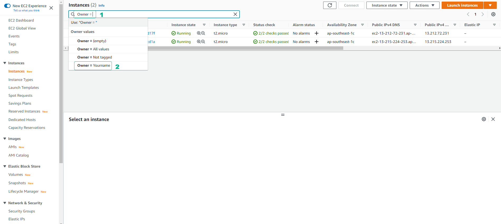Open Limits in sidebar
501x224 pixels.
coord(13,52)
